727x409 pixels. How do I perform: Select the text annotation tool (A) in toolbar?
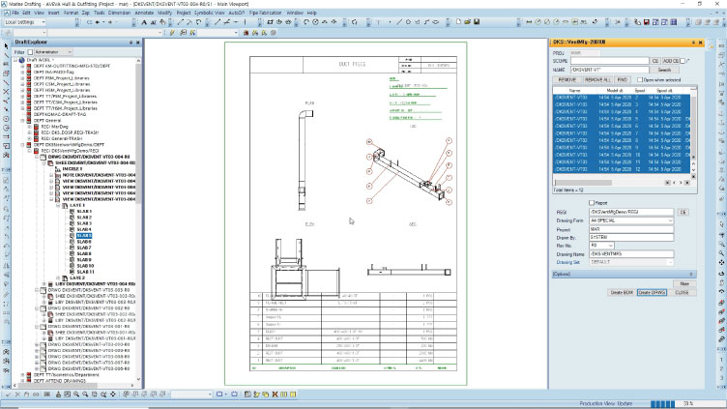point(144,22)
